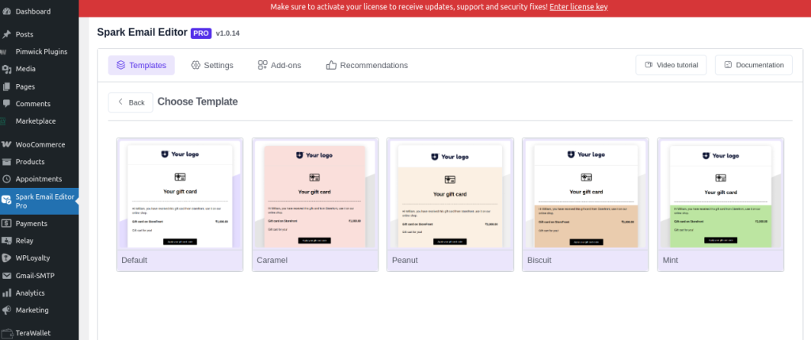This screenshot has height=340, width=811.
Task: Select the Default template thumbnail
Action: 180,193
